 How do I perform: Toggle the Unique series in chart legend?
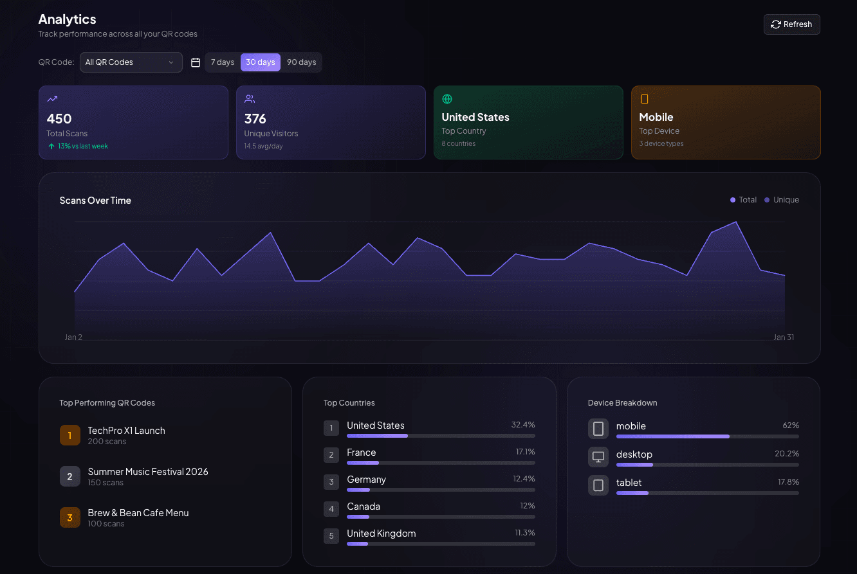782,200
